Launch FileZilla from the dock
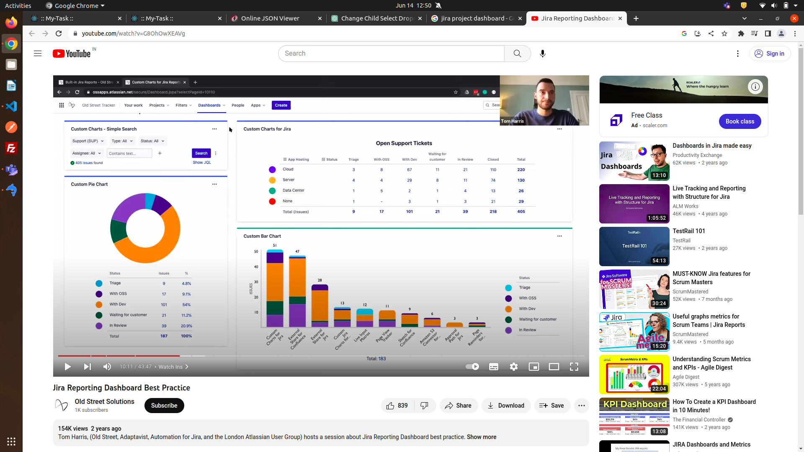Image resolution: width=804 pixels, height=452 pixels. 11,148
